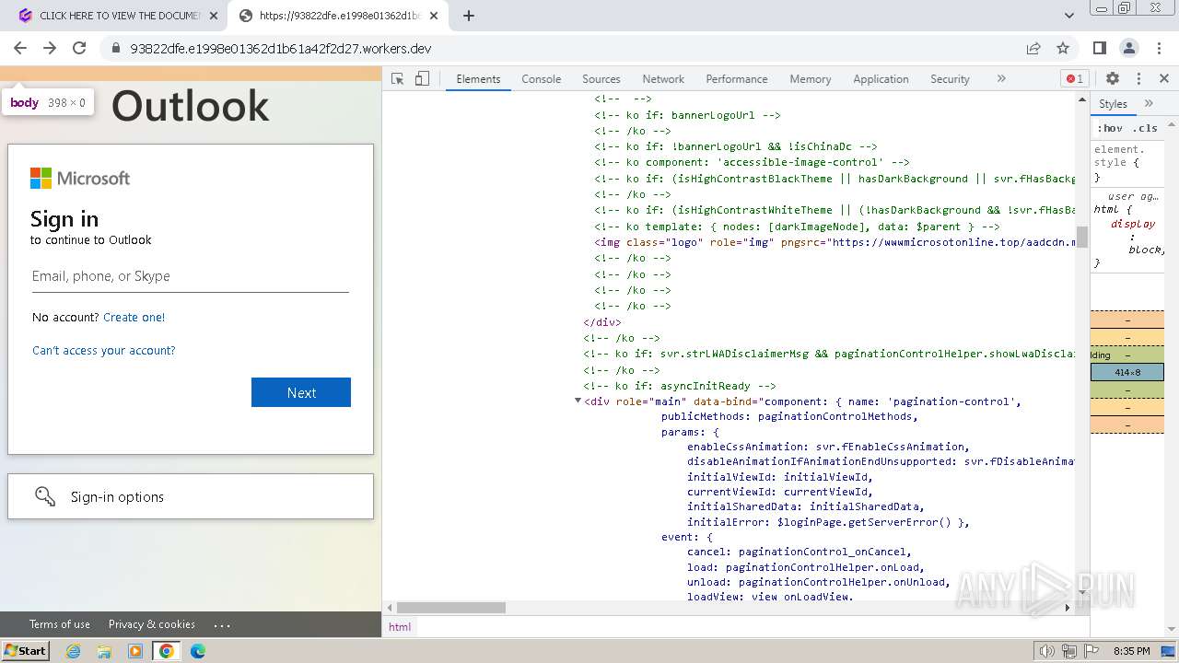Open Internet Explorer from taskbar
Viewport: 1179px width, 663px height.
[73, 651]
